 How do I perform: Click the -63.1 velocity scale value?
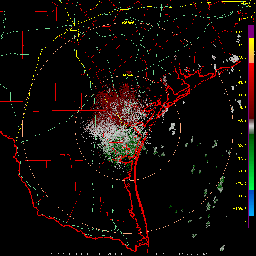coord(241,171)
